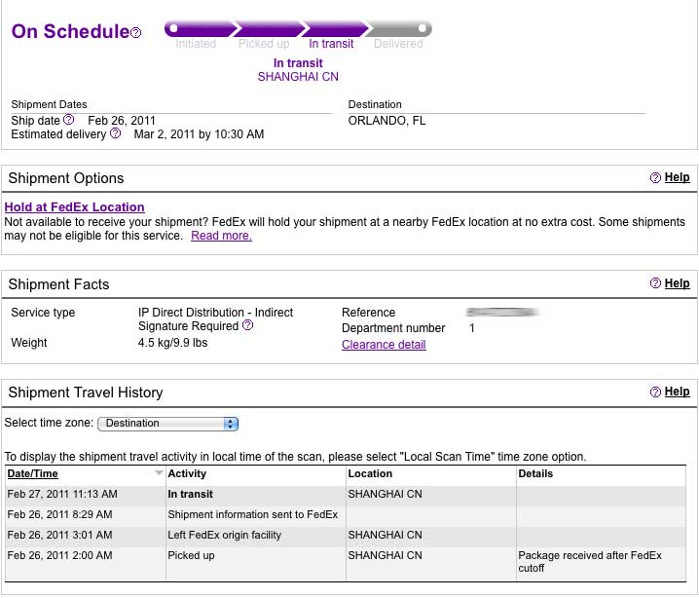Click the Signature Required info icon
The image size is (699, 598).
point(248,325)
